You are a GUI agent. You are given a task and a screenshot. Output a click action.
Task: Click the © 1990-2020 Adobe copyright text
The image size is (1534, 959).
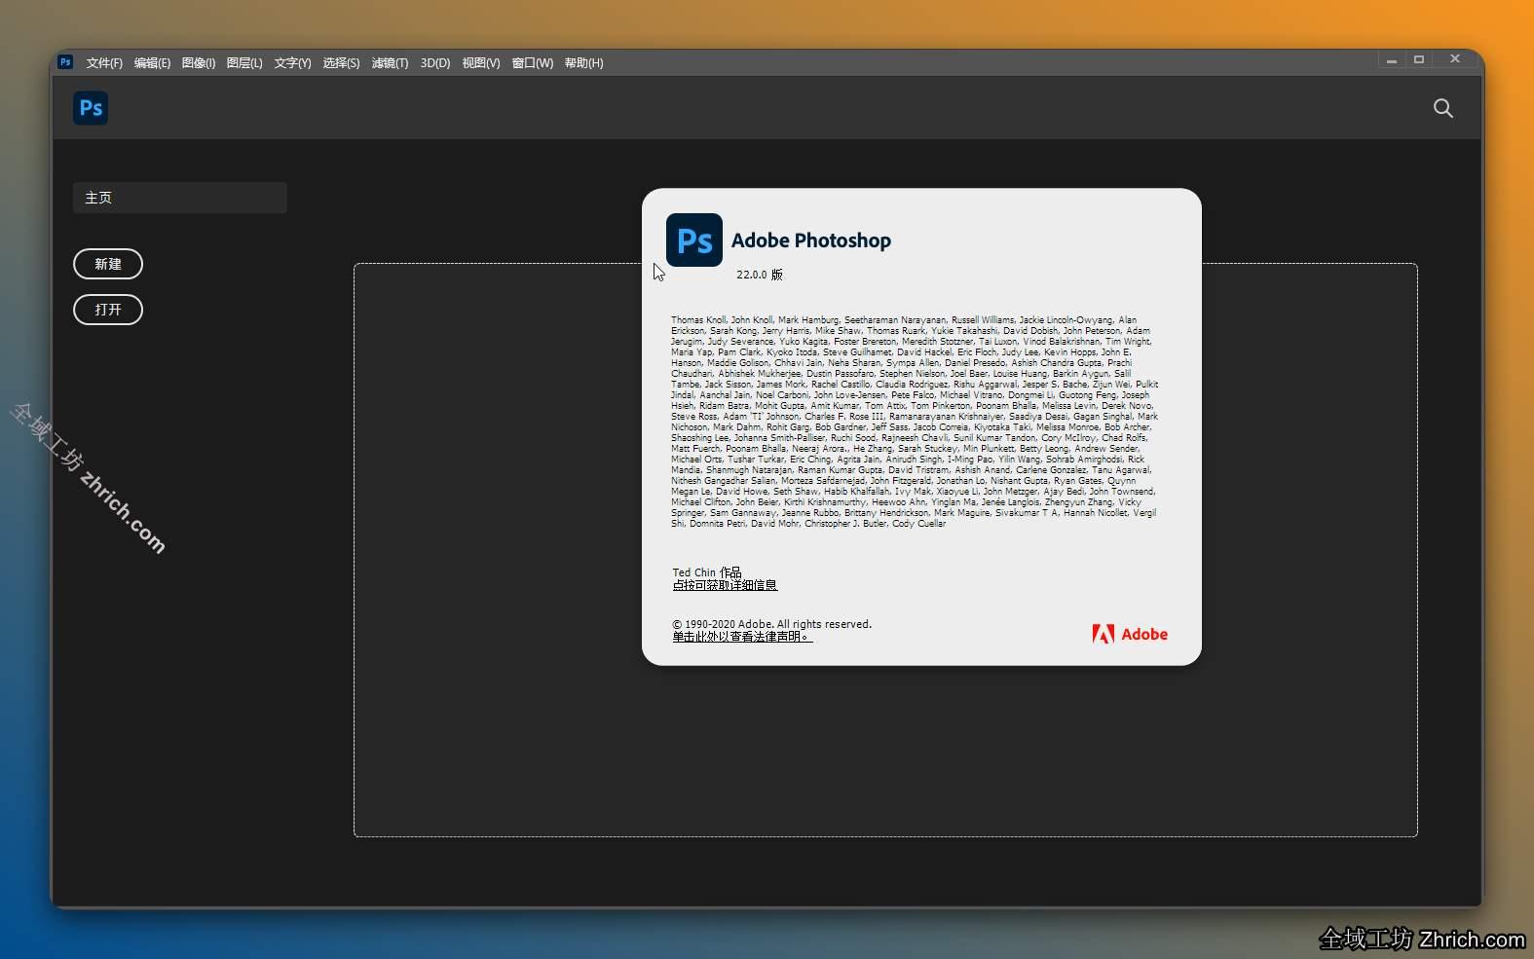click(x=771, y=624)
